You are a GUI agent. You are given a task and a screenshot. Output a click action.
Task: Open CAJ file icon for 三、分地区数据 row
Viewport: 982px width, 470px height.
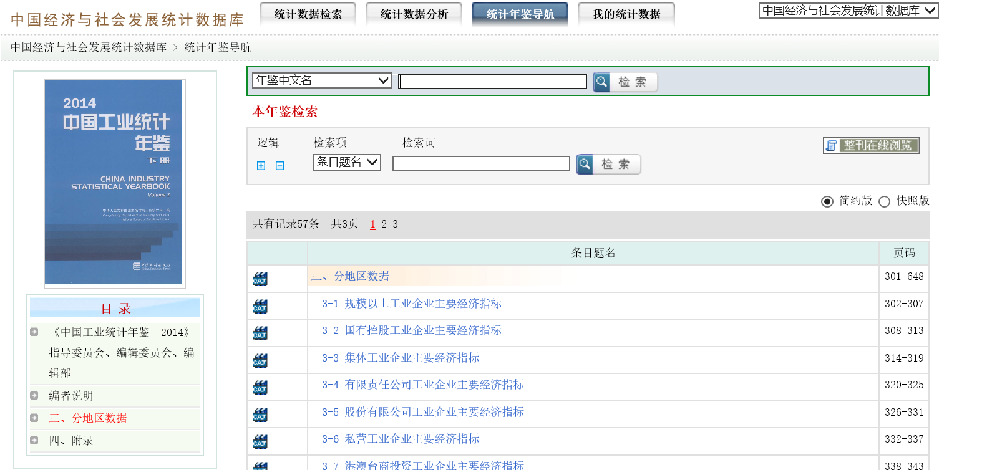click(x=260, y=279)
